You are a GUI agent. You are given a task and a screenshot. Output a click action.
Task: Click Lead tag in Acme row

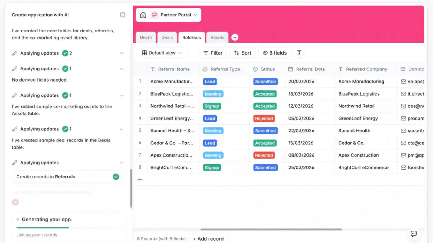(x=210, y=82)
